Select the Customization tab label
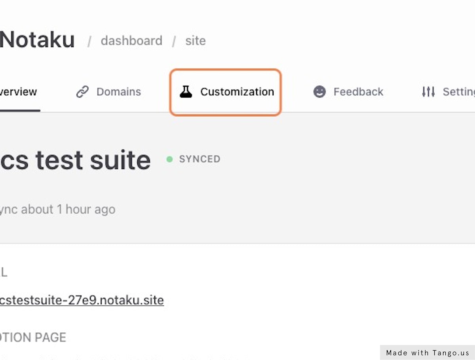The width and height of the screenshot is (475, 360). coord(237,92)
